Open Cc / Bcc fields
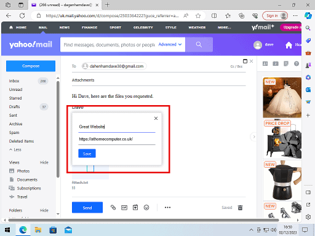The height and width of the screenshot is (236, 315). [236, 66]
